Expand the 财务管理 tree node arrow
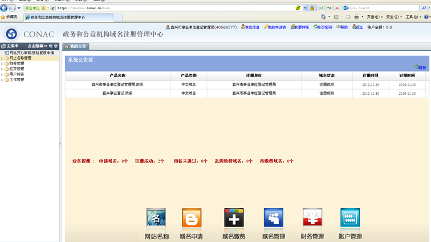Screen dimensions: 431x242 click(x=2, y=64)
